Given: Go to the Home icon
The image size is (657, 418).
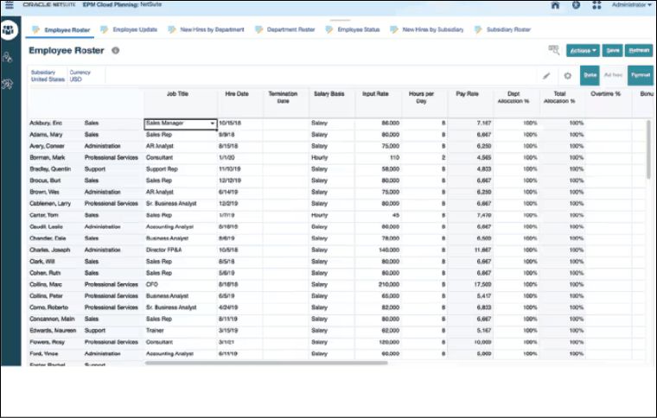Looking at the screenshot, I should coord(555,5).
